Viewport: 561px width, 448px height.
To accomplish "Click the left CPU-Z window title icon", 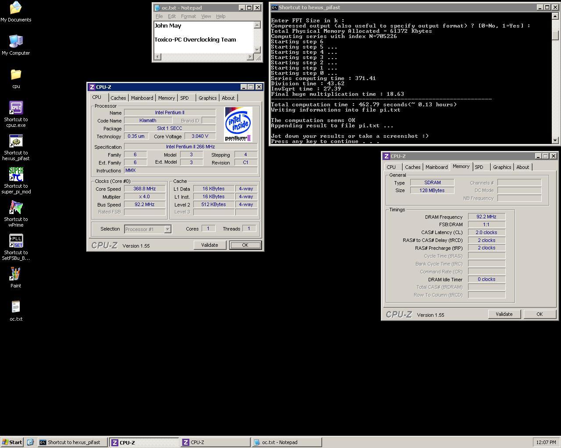I will [x=92, y=87].
